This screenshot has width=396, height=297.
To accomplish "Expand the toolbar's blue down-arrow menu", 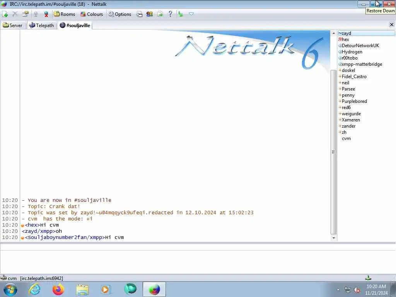I will click(x=191, y=14).
